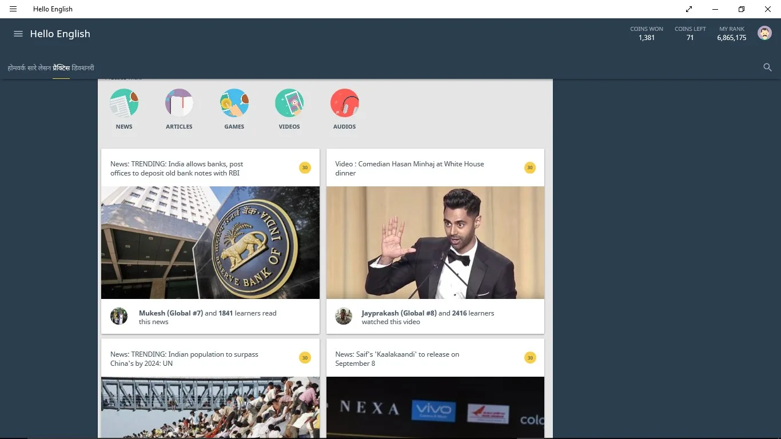Screen dimensions: 781x439
Task: Switch to the सारे लेसन tab
Action: [x=39, y=68]
